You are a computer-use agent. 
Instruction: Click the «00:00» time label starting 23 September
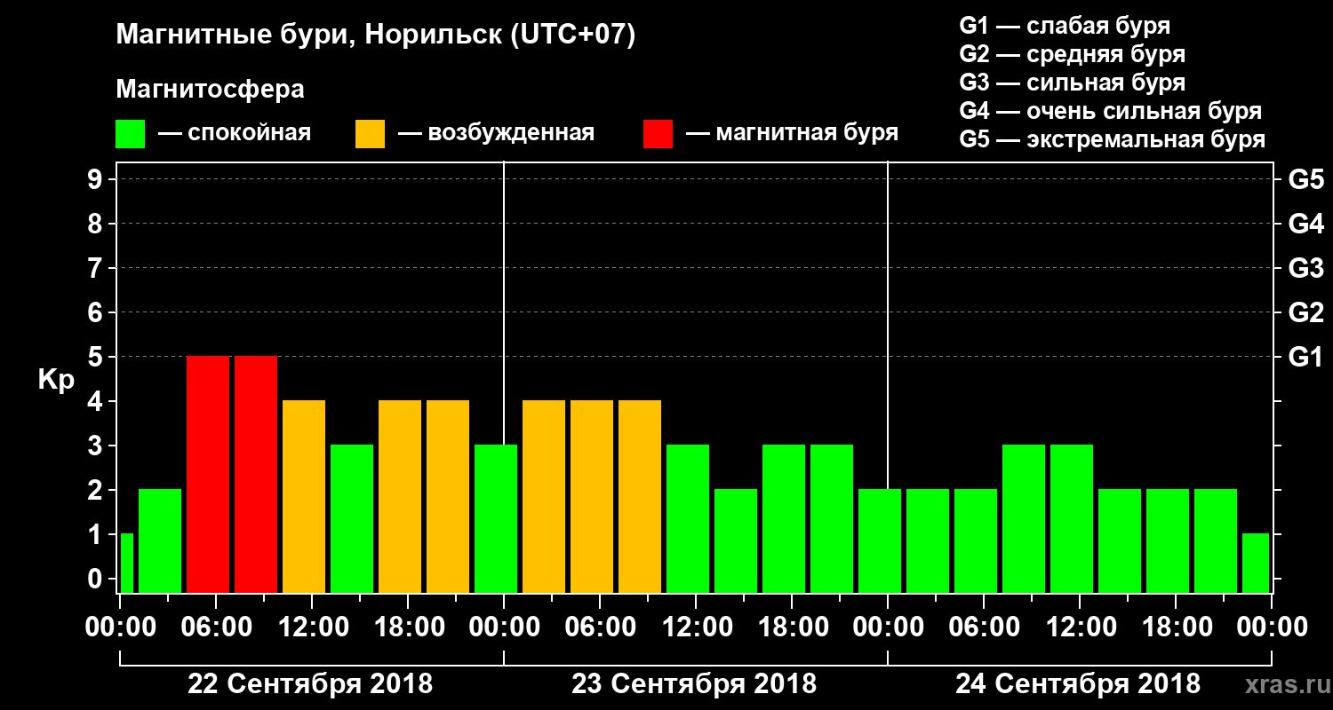(504, 627)
